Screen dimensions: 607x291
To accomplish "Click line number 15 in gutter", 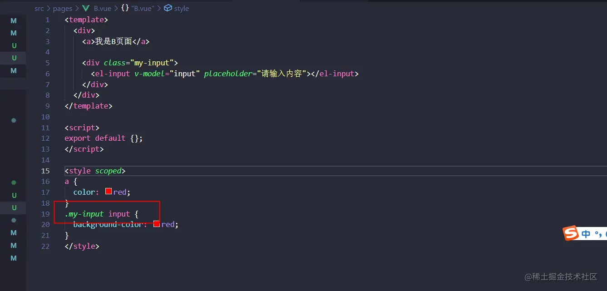I will tap(45, 171).
